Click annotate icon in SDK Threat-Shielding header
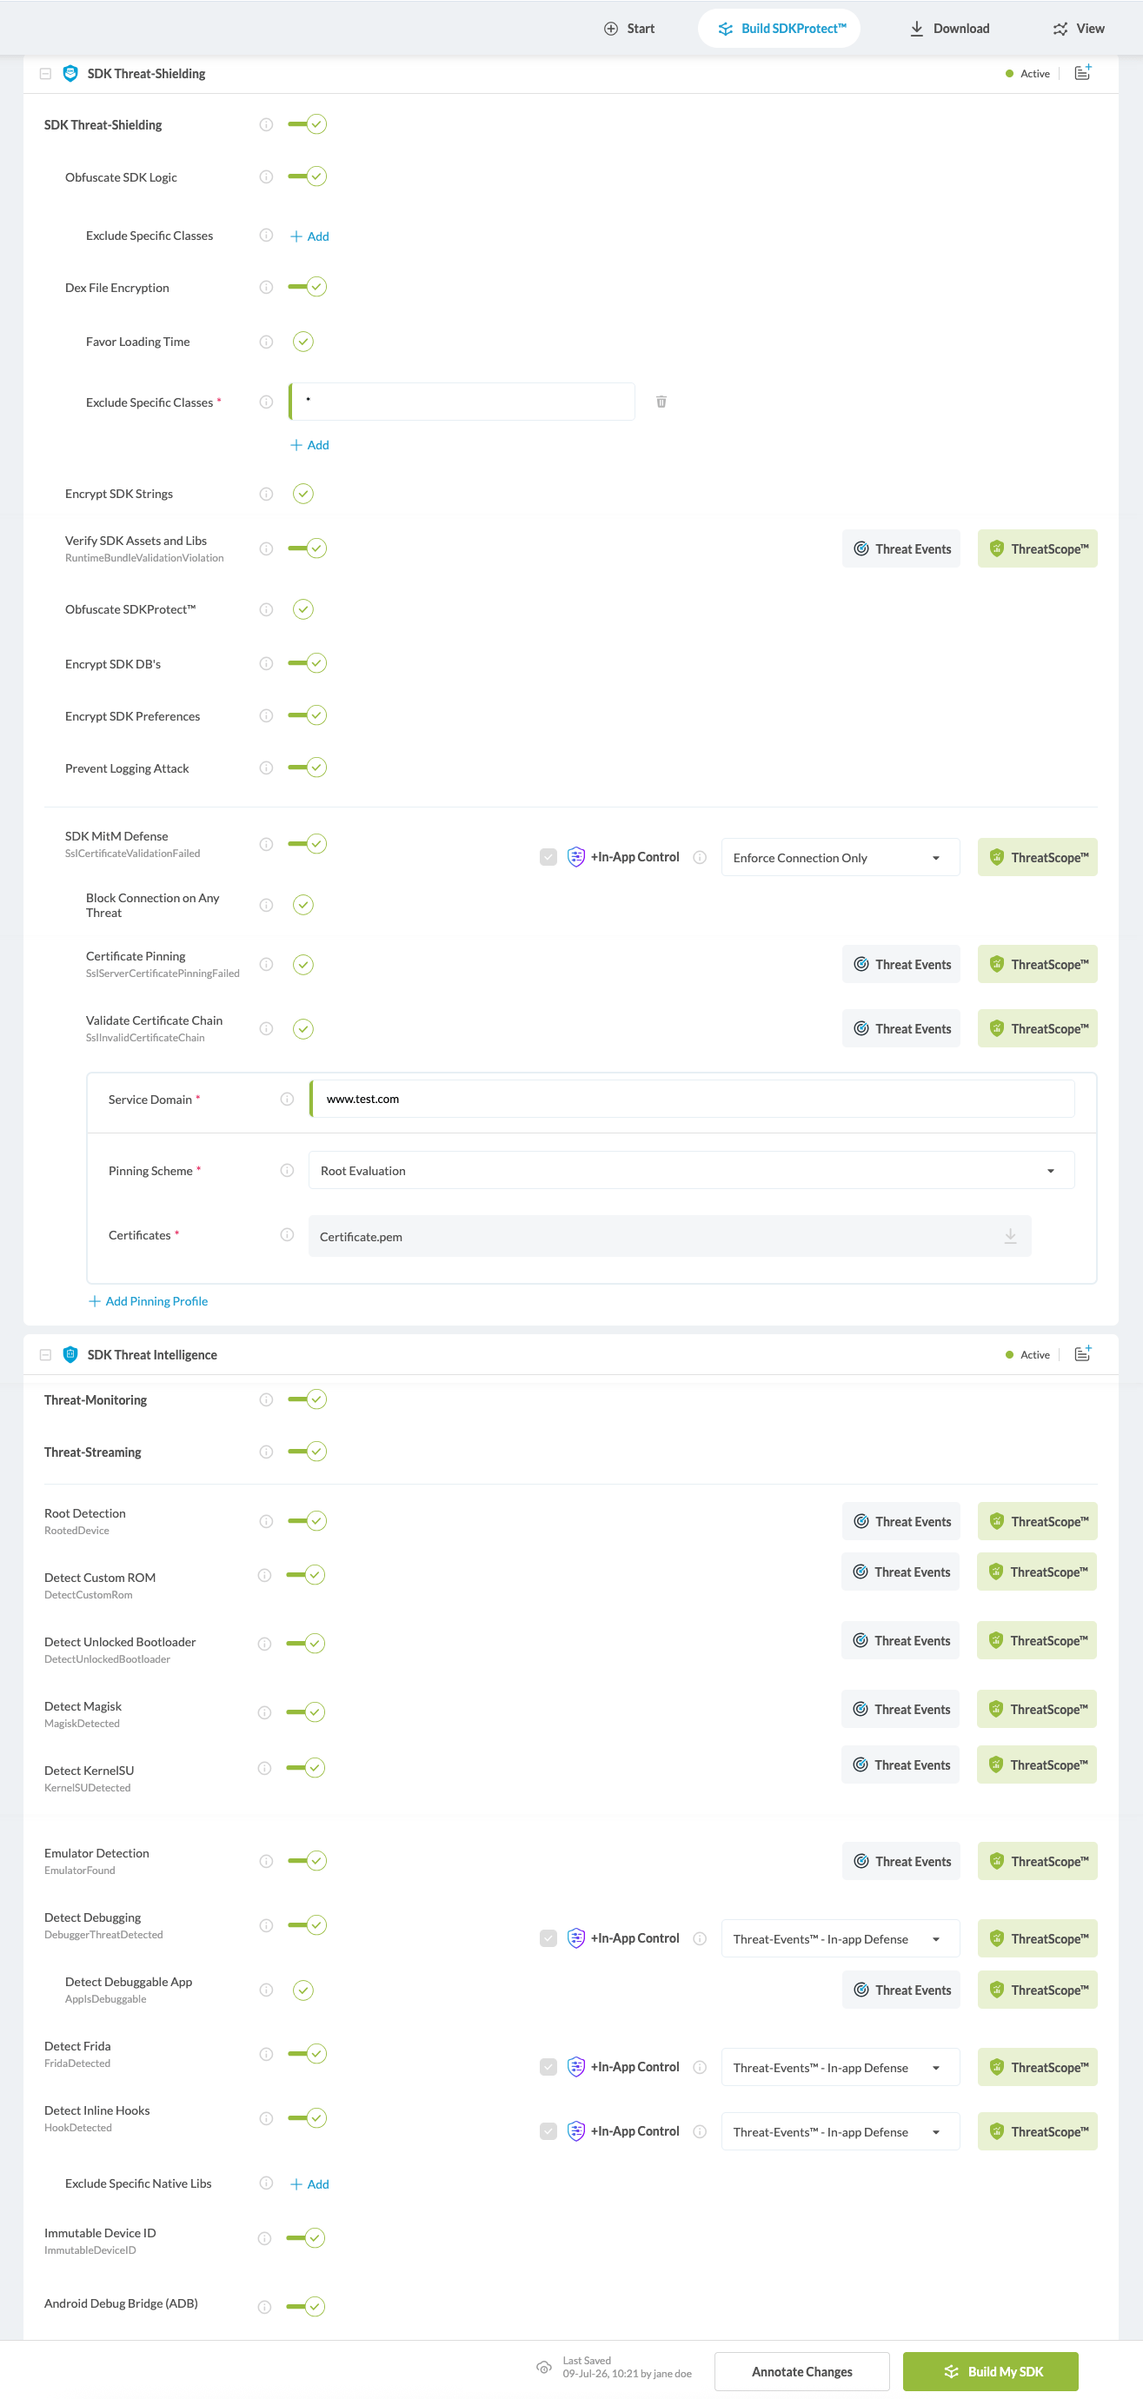 [x=1082, y=73]
